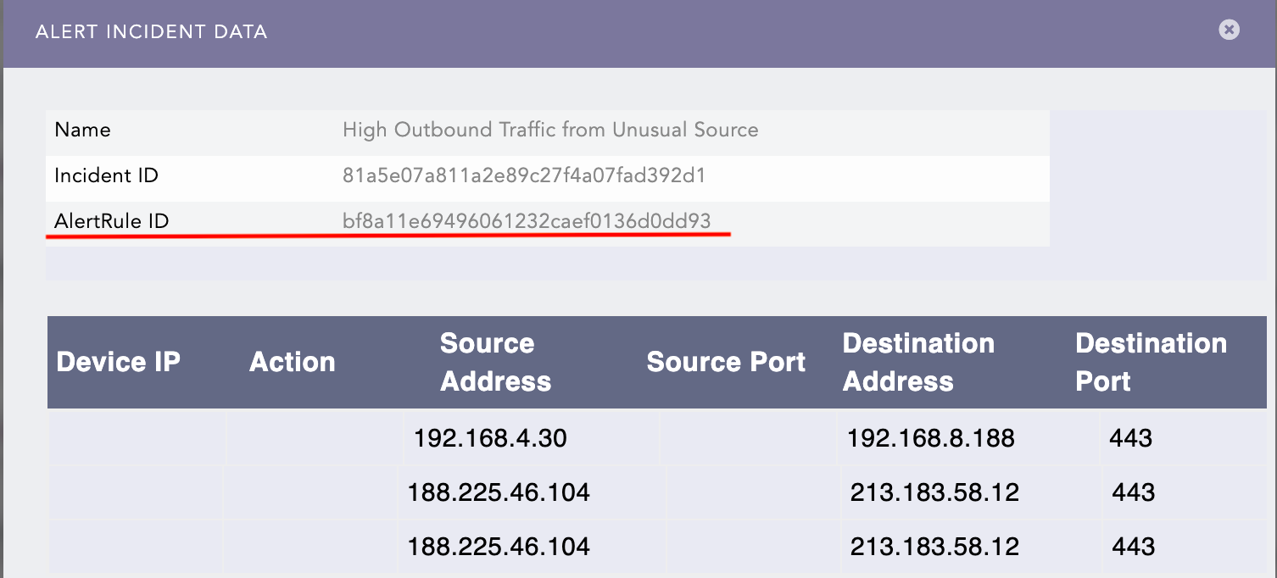Sort by the Source Address column header
Viewport: 1277px width, 578px height.
(x=495, y=362)
